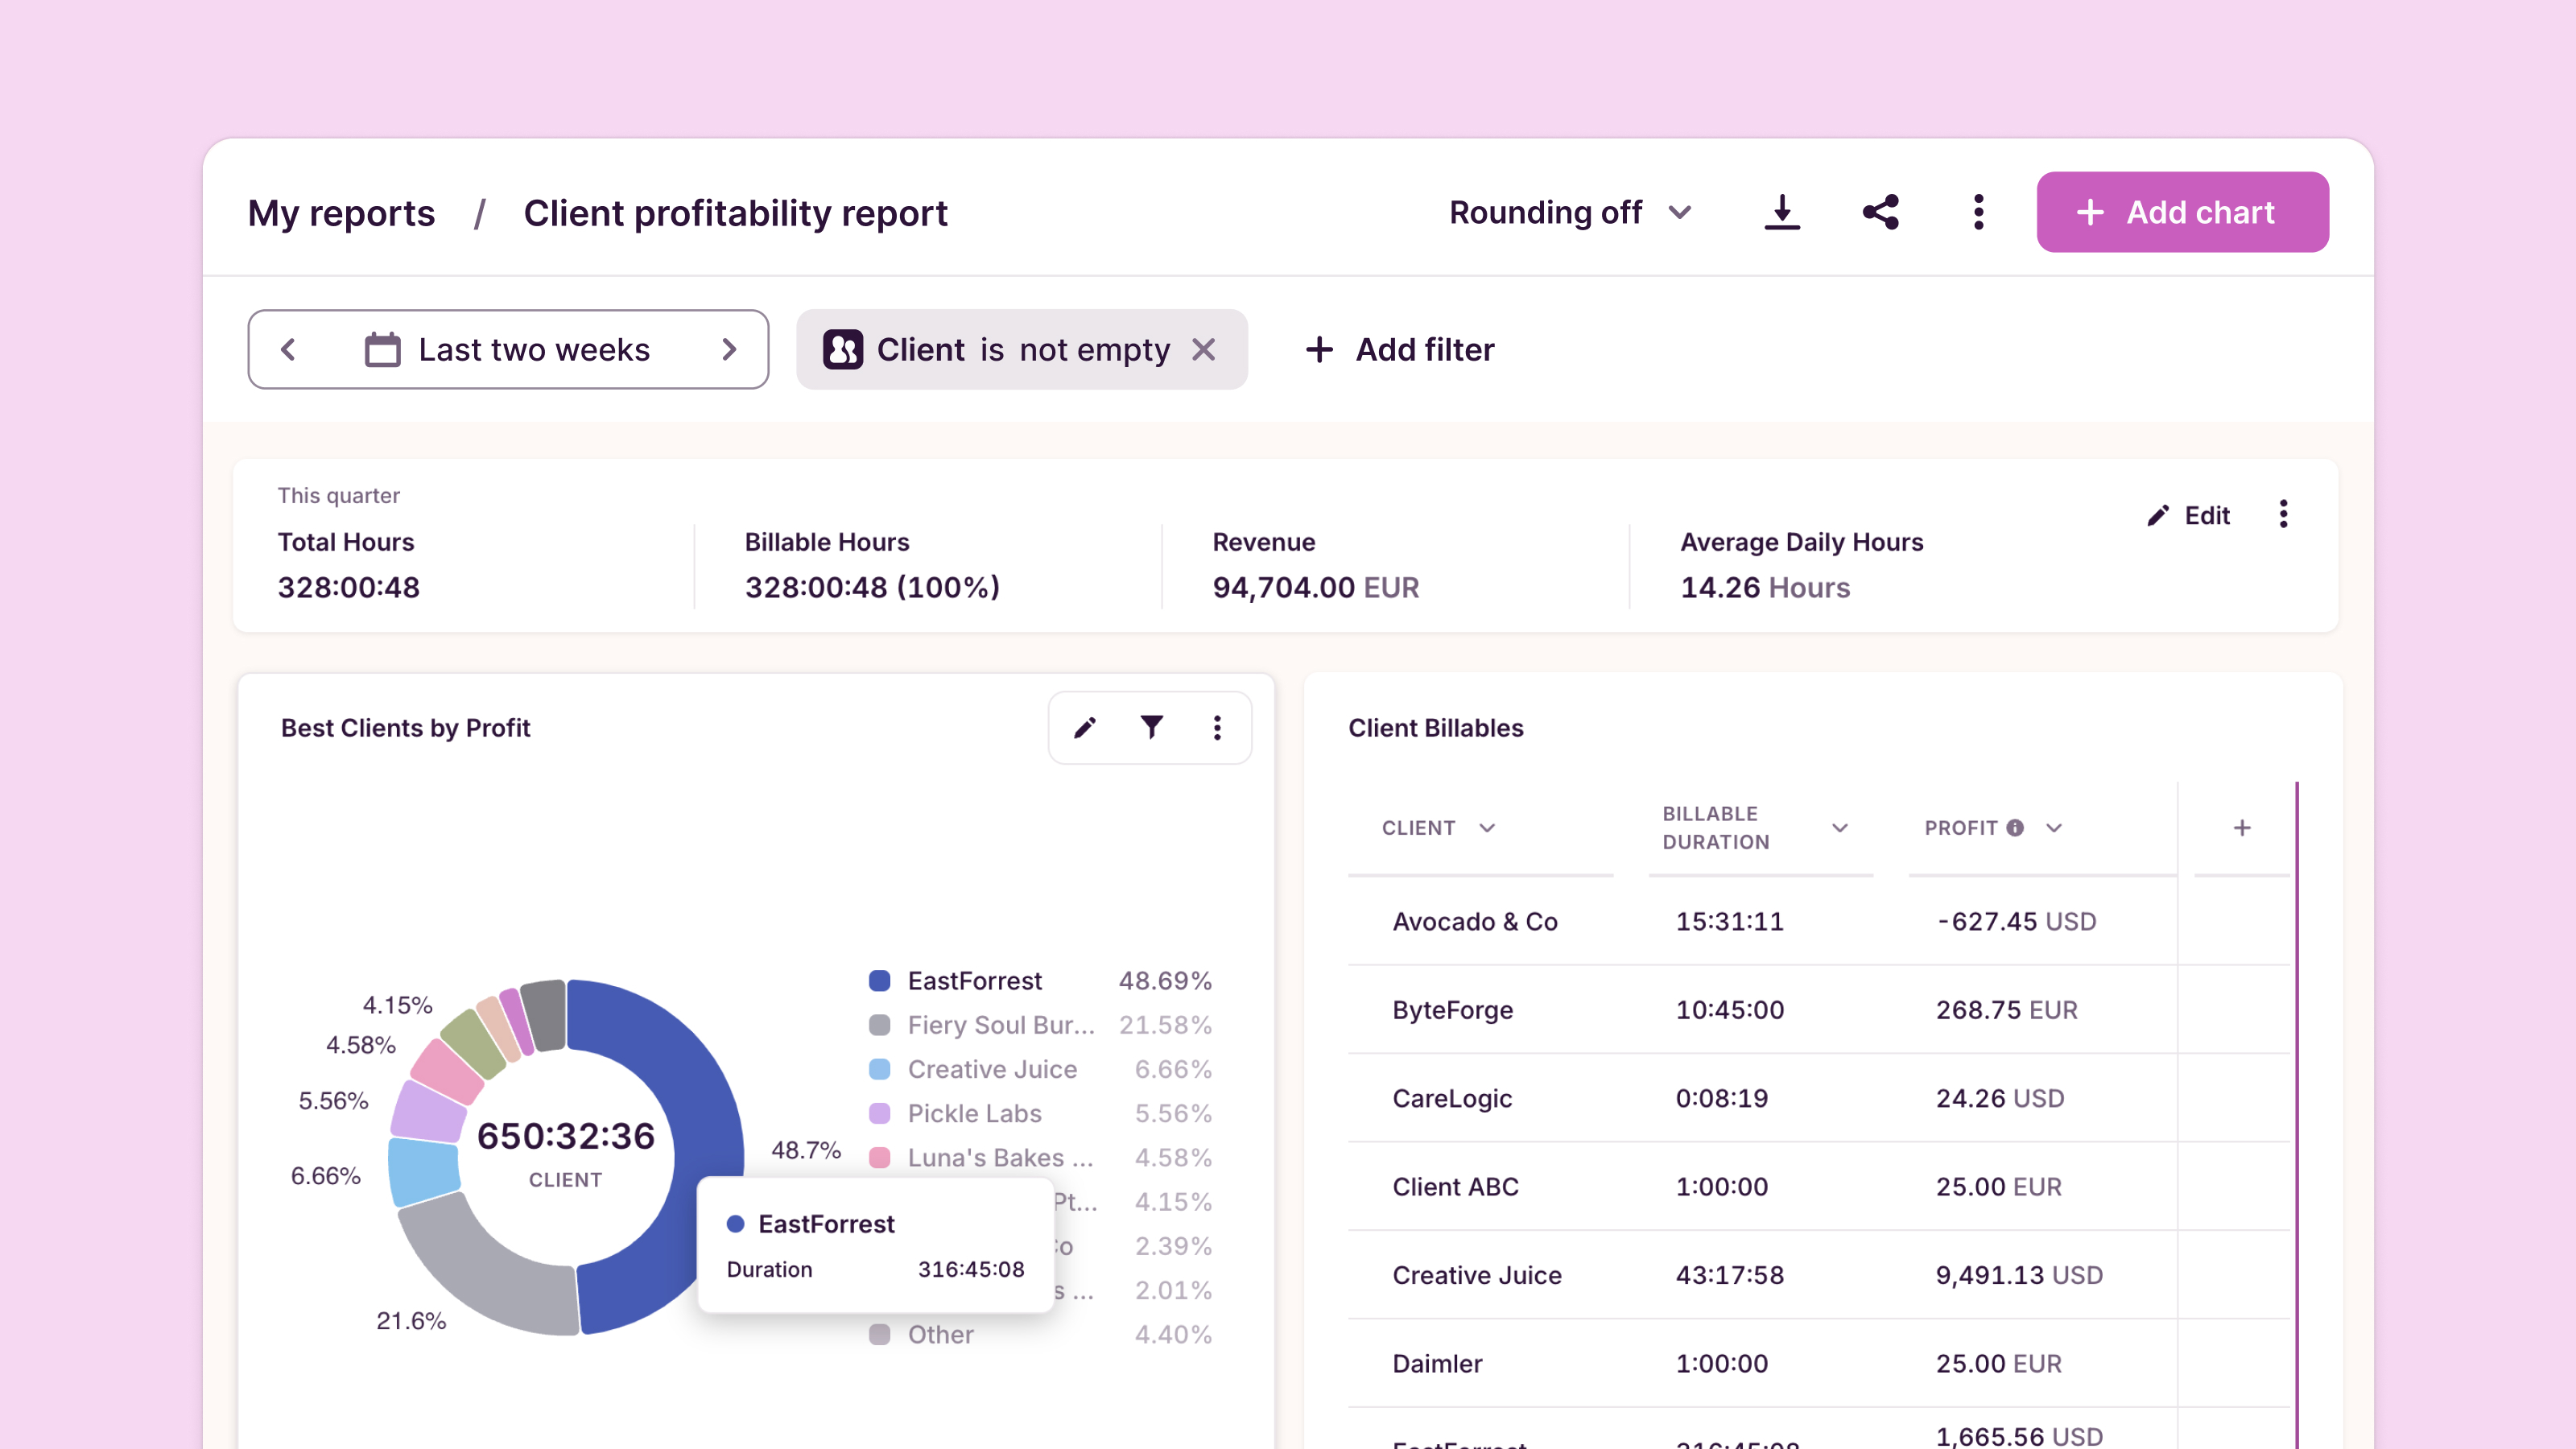Open Client column sort dropdown
The height and width of the screenshot is (1449, 2576).
click(x=1487, y=828)
